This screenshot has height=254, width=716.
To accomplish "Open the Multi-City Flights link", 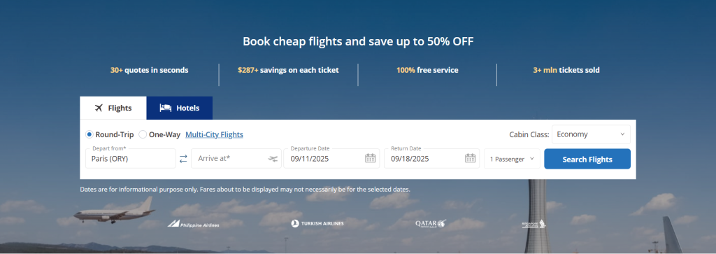I will click(214, 134).
